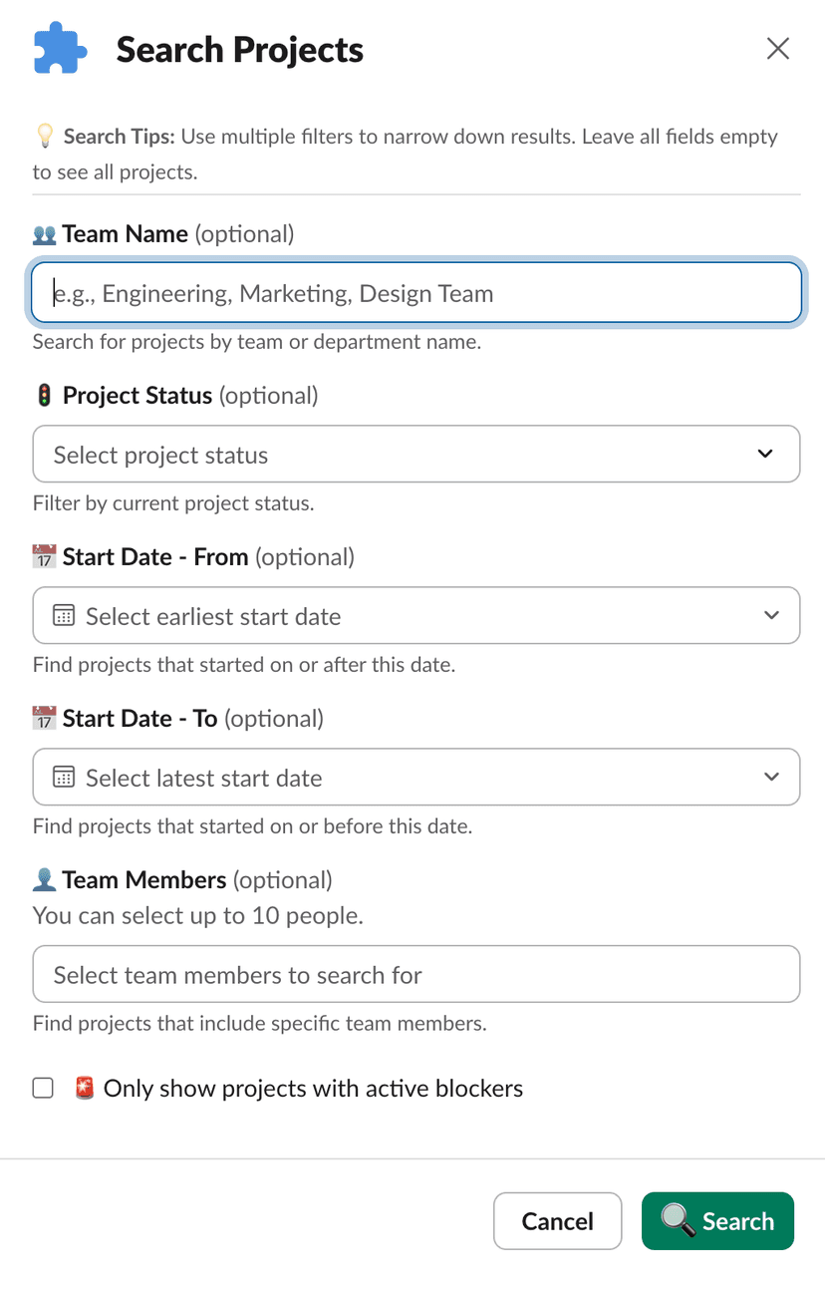Click the 'Only show projects with active blockers' label

[x=313, y=1089]
